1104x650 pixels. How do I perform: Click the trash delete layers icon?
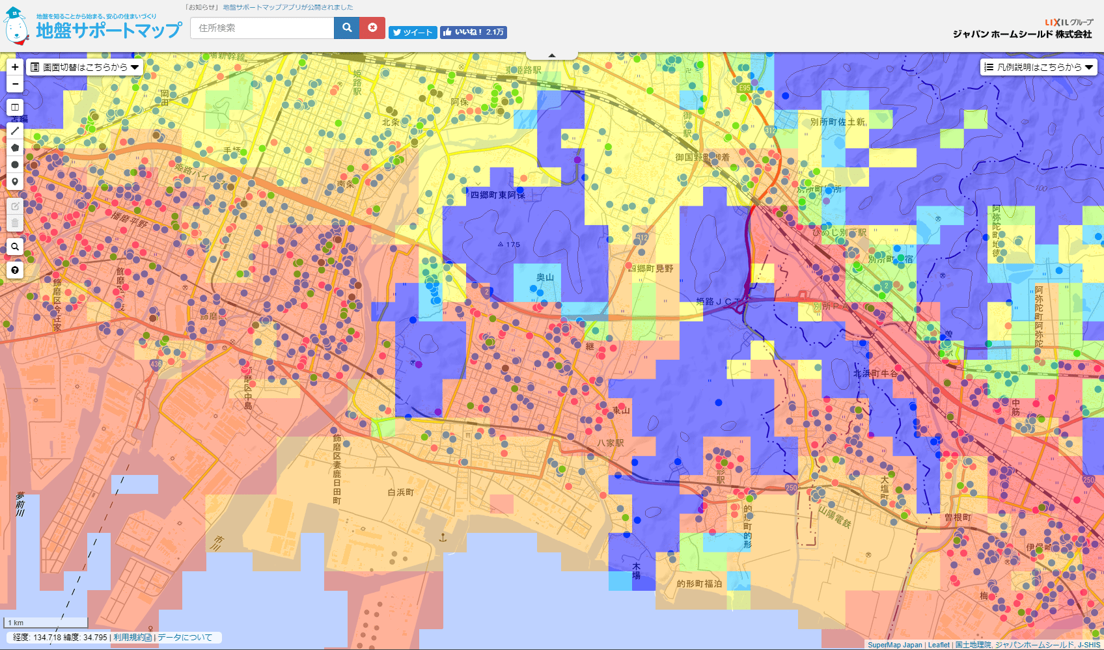click(x=15, y=223)
